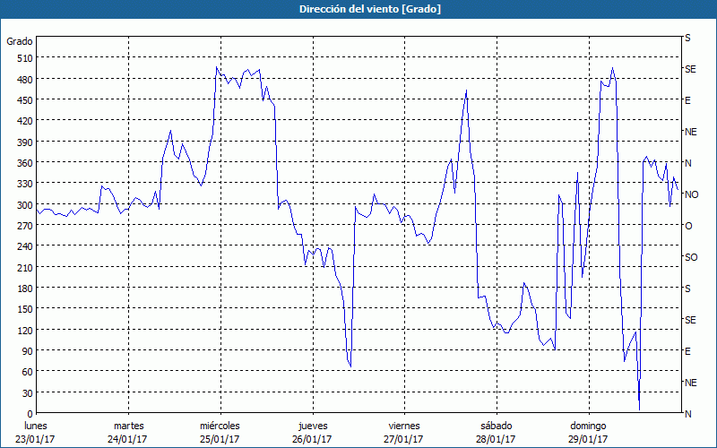Click the 23/01/17 date label
Image resolution: width=717 pixels, height=448 pixels.
(x=36, y=439)
